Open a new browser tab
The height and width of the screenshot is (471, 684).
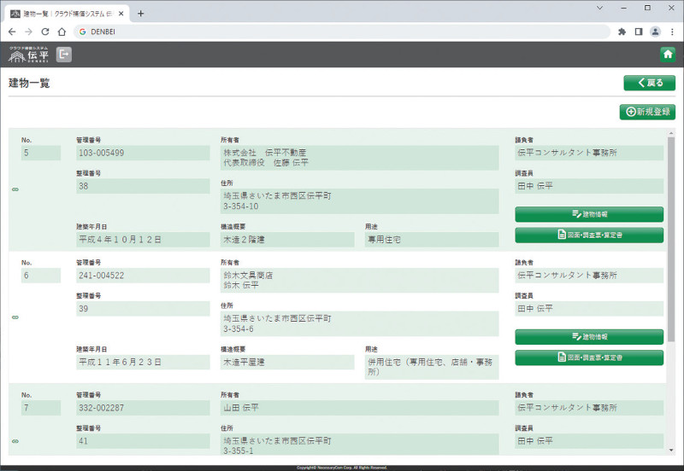pyautogui.click(x=141, y=13)
